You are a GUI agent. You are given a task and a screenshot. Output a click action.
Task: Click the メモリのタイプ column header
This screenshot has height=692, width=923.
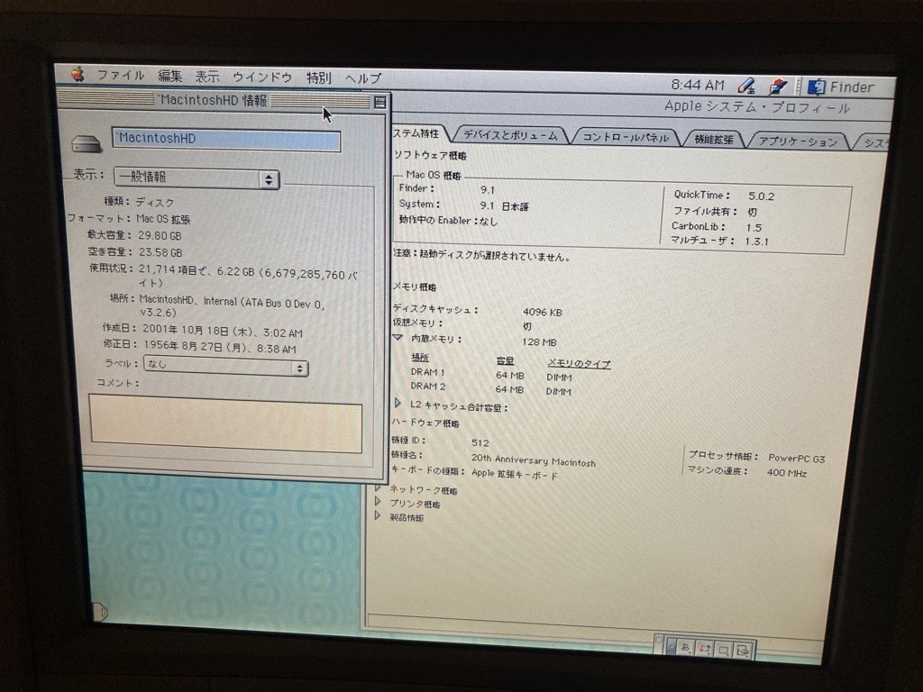(579, 364)
